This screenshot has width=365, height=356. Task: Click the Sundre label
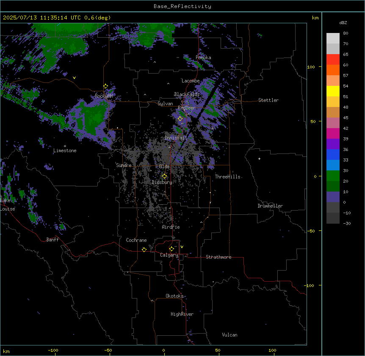click(x=124, y=165)
